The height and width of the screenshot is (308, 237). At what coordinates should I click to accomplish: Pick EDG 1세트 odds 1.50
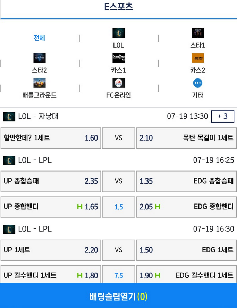click(x=186, y=250)
